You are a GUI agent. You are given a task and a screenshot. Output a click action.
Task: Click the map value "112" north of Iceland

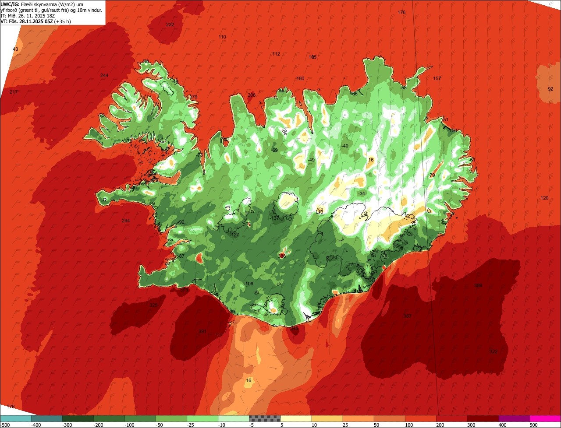[x=276, y=54]
